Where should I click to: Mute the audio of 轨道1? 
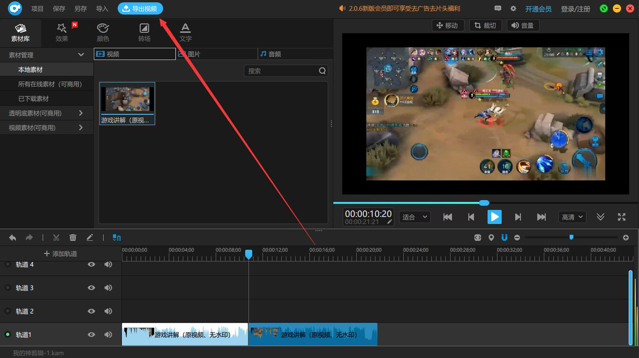108,335
